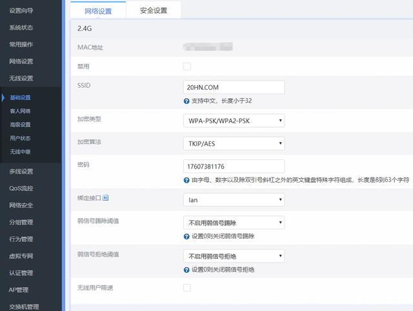Open the 系统状态 sidebar menu
Viewport: 413px width, 311px height.
click(21, 28)
